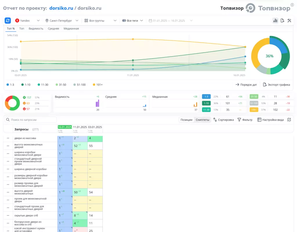Toggle the 1-3 legend series
The height and width of the screenshot is (232, 297).
click(10, 85)
